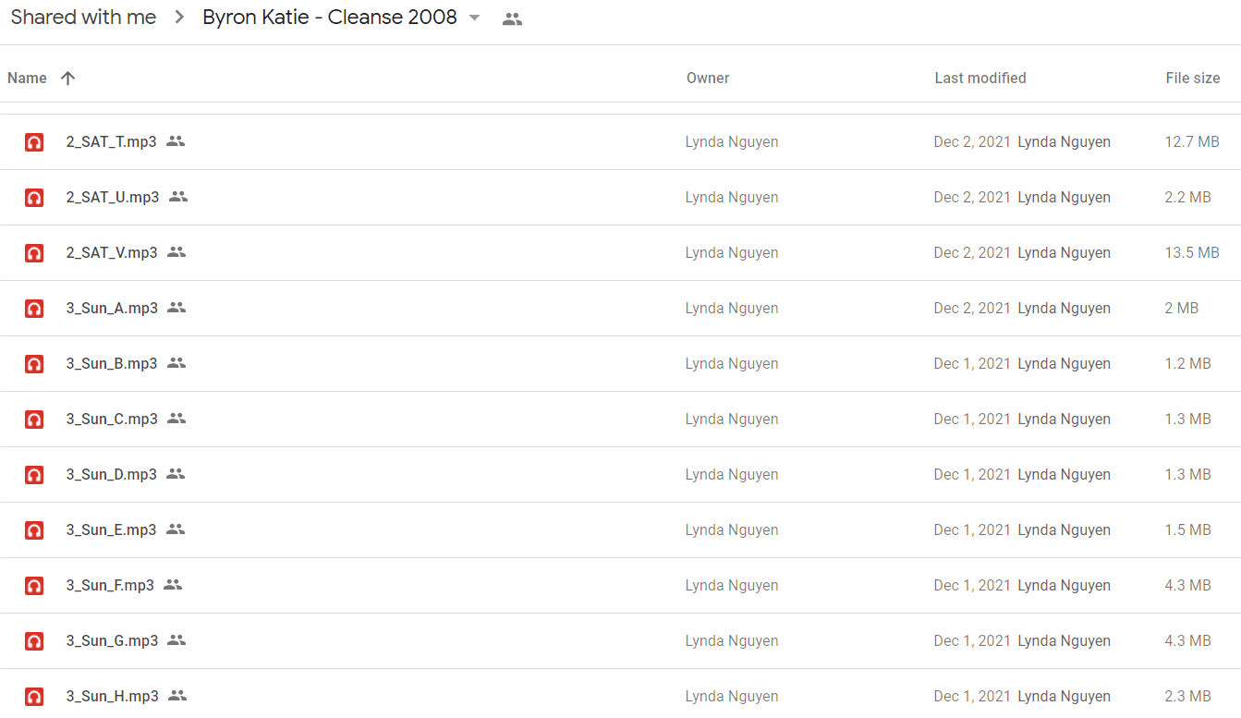Sort by the Last modified column header
The height and width of the screenshot is (718, 1241).
pos(980,79)
